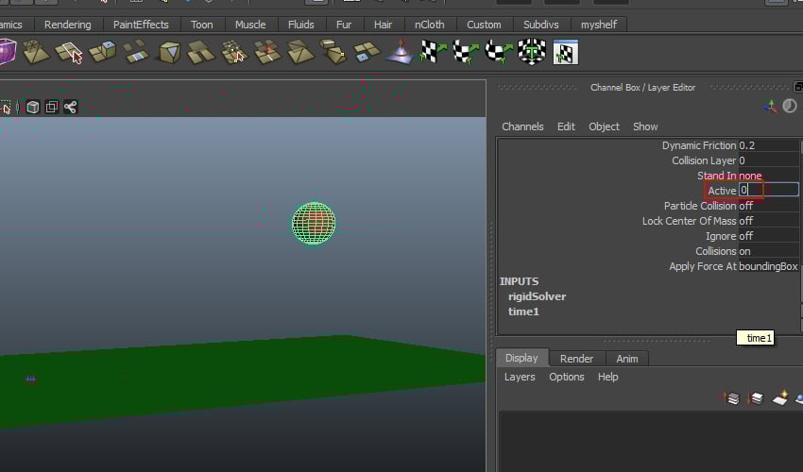803x472 pixels.
Task: Toggle the Collisions on value
Action: (x=745, y=251)
